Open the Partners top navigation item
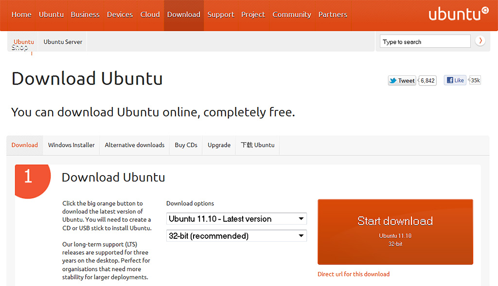The height and width of the screenshot is (286, 498). [x=333, y=15]
